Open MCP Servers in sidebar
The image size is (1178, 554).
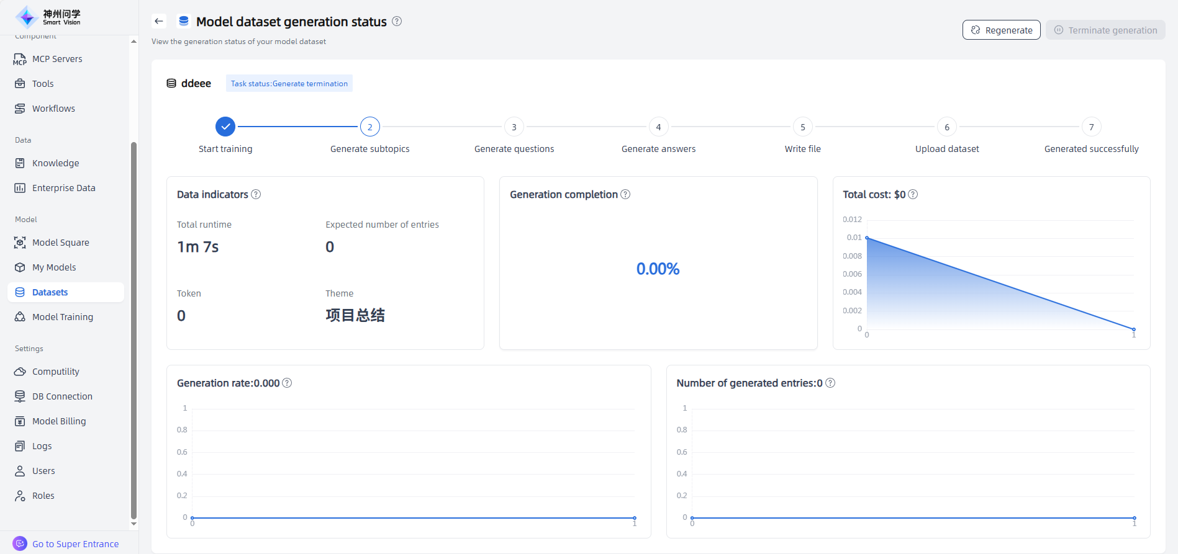pyautogui.click(x=57, y=59)
